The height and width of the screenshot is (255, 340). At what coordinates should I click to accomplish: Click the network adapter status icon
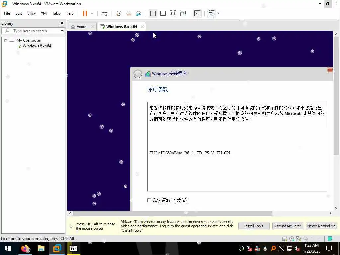298,239
